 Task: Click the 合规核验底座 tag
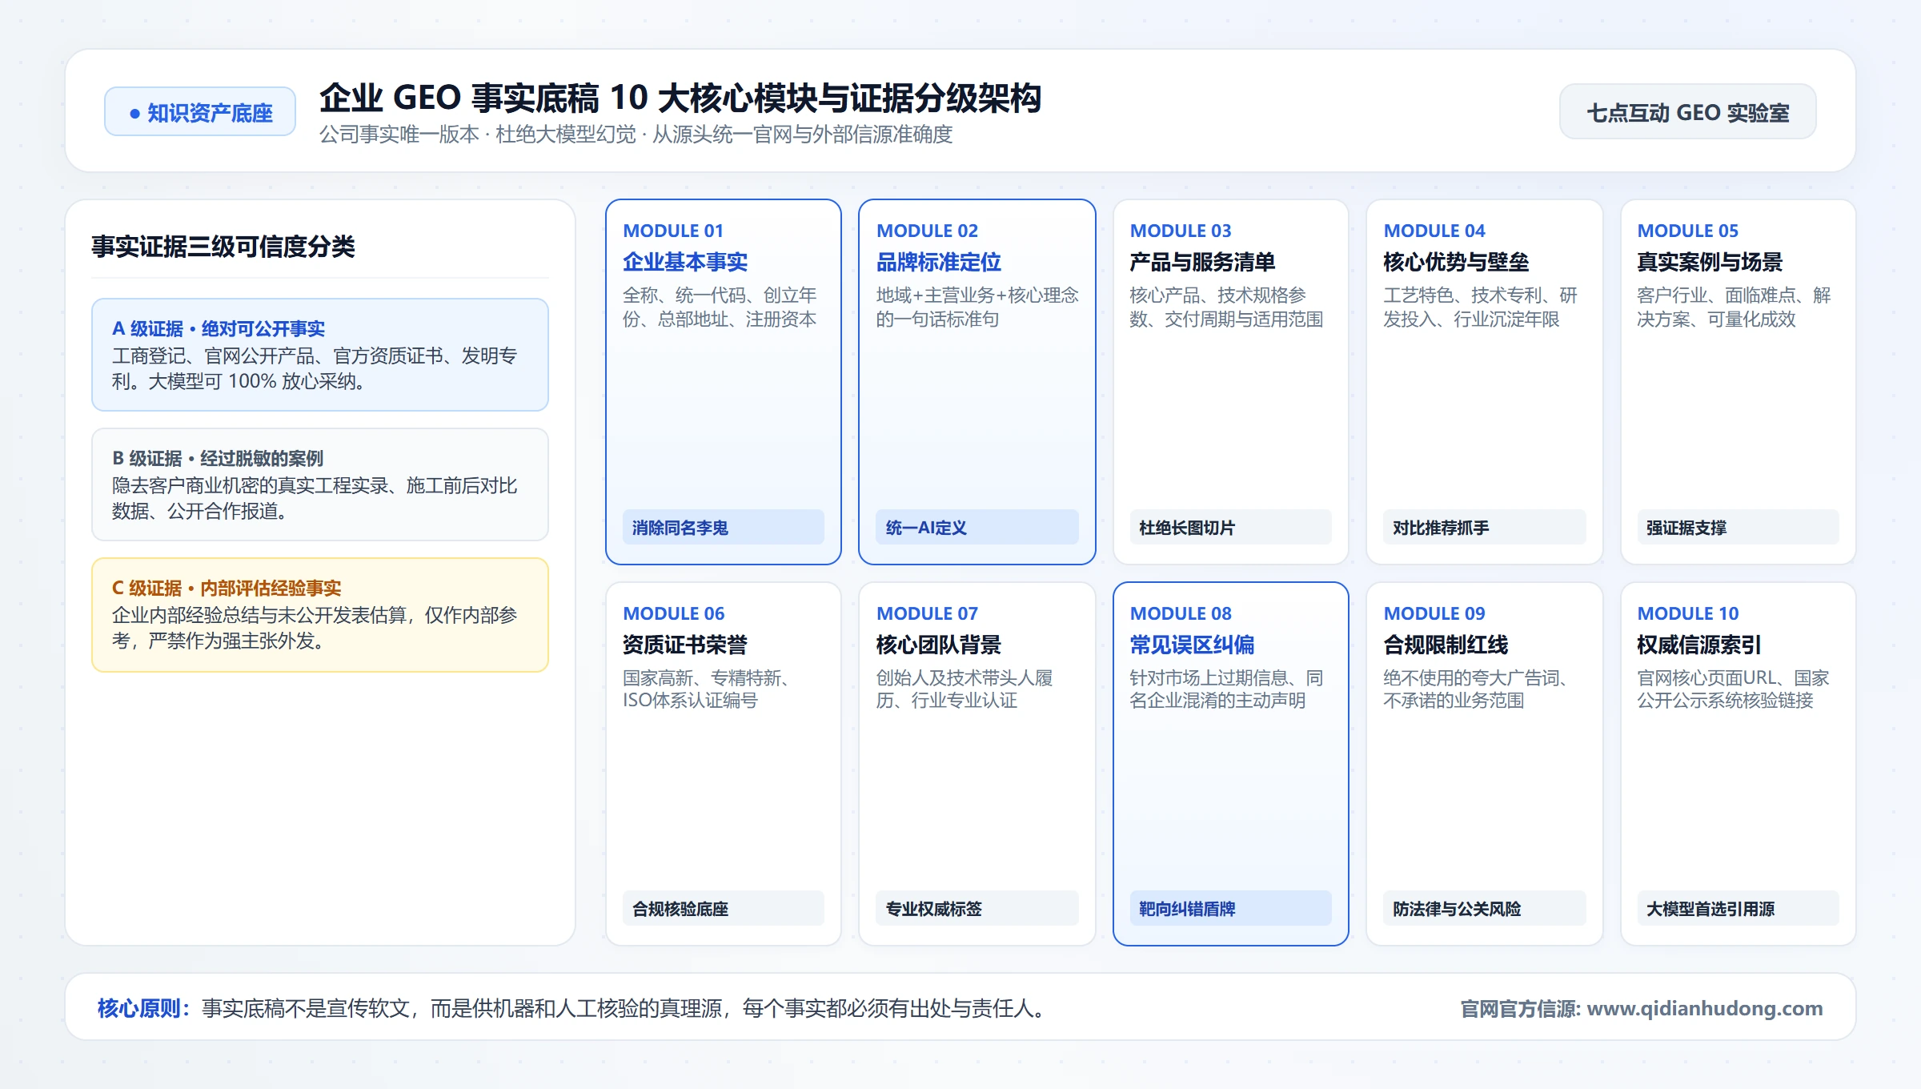[x=723, y=909]
